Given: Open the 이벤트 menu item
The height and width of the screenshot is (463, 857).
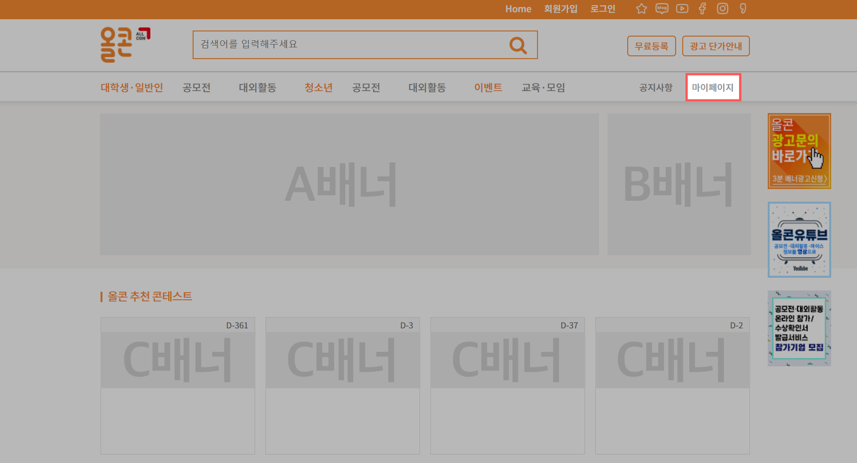Looking at the screenshot, I should tap(488, 87).
